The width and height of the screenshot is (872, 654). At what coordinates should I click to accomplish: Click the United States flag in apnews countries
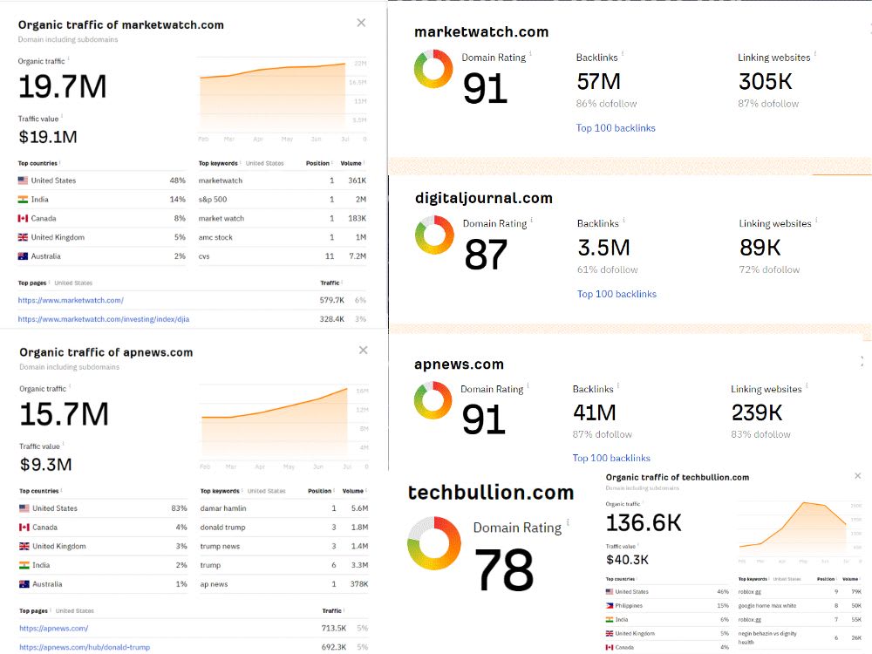pyautogui.click(x=24, y=508)
